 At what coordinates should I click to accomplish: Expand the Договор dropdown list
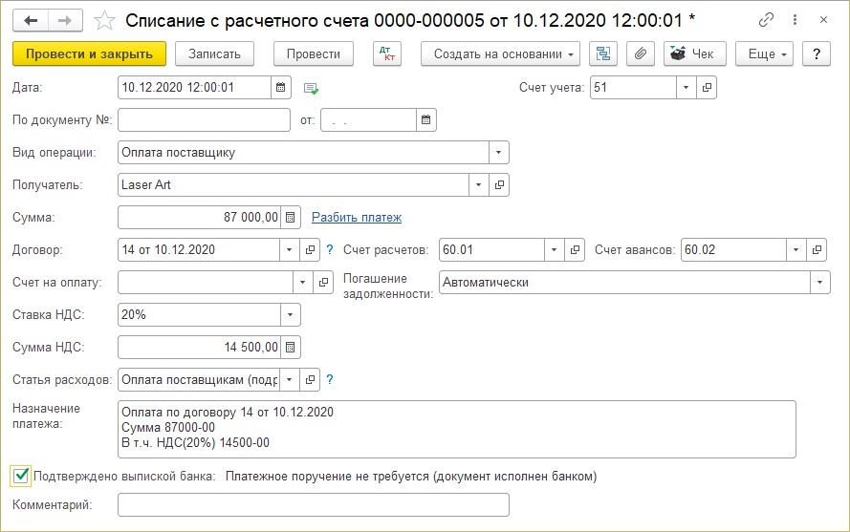(x=290, y=249)
